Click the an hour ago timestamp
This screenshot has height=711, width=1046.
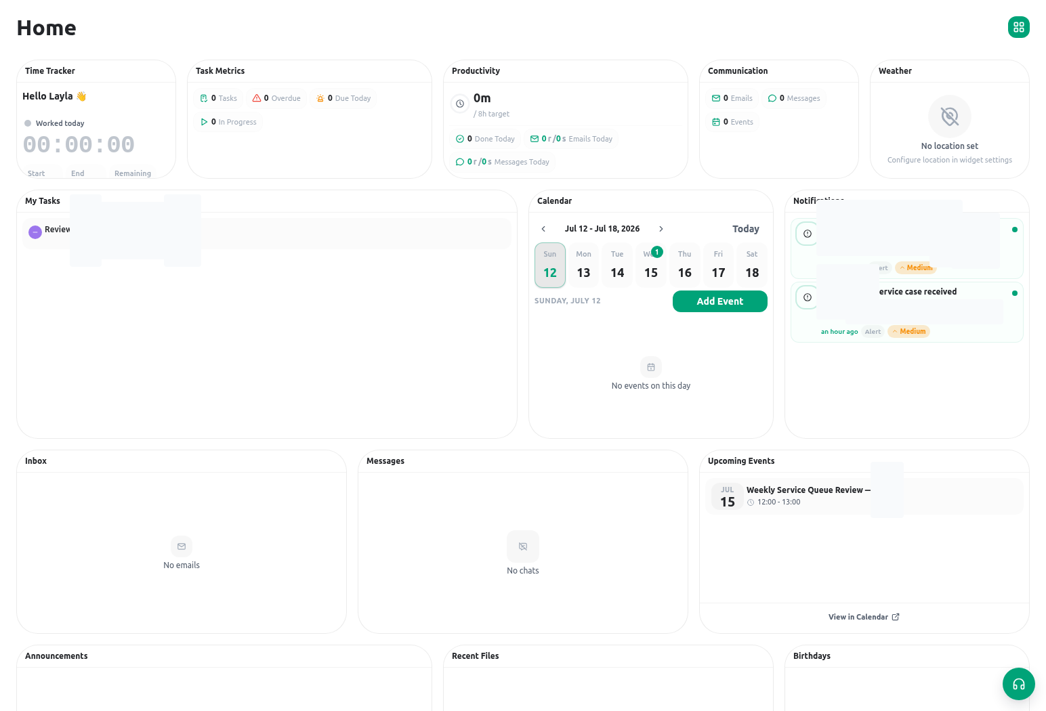tap(839, 332)
